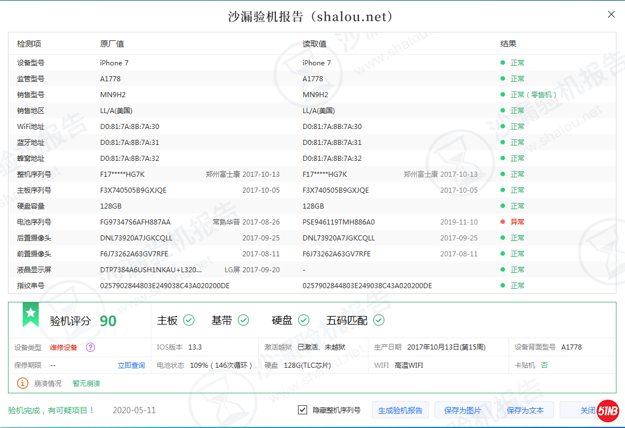Click the green star rating badge icon
Screen dimensions: 625x428
pyautogui.click(x=31, y=315)
